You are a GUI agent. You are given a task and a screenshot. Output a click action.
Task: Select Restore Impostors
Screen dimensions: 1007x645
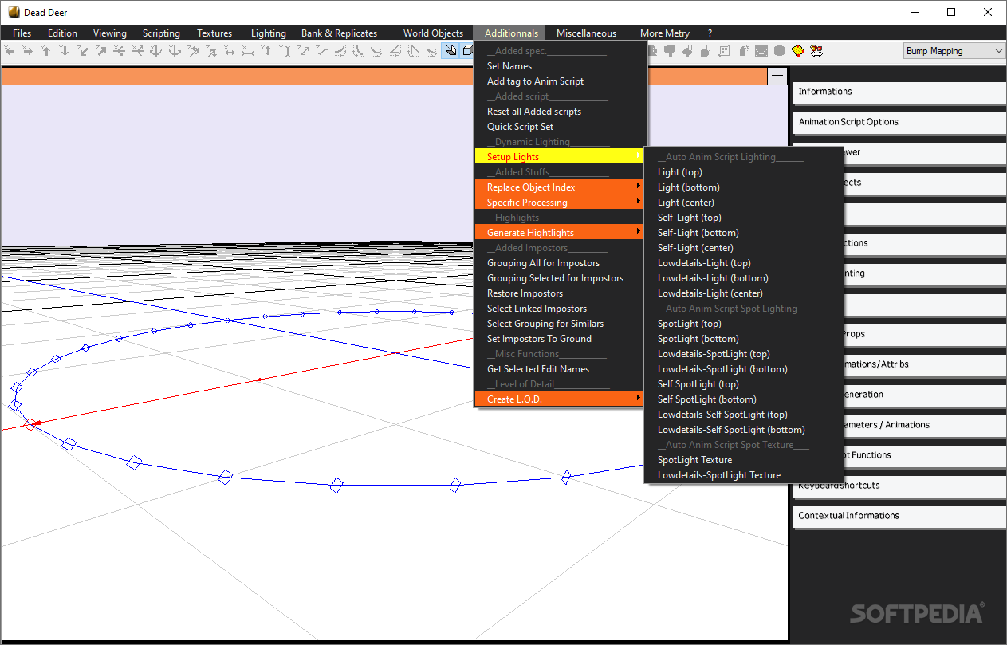(x=525, y=293)
